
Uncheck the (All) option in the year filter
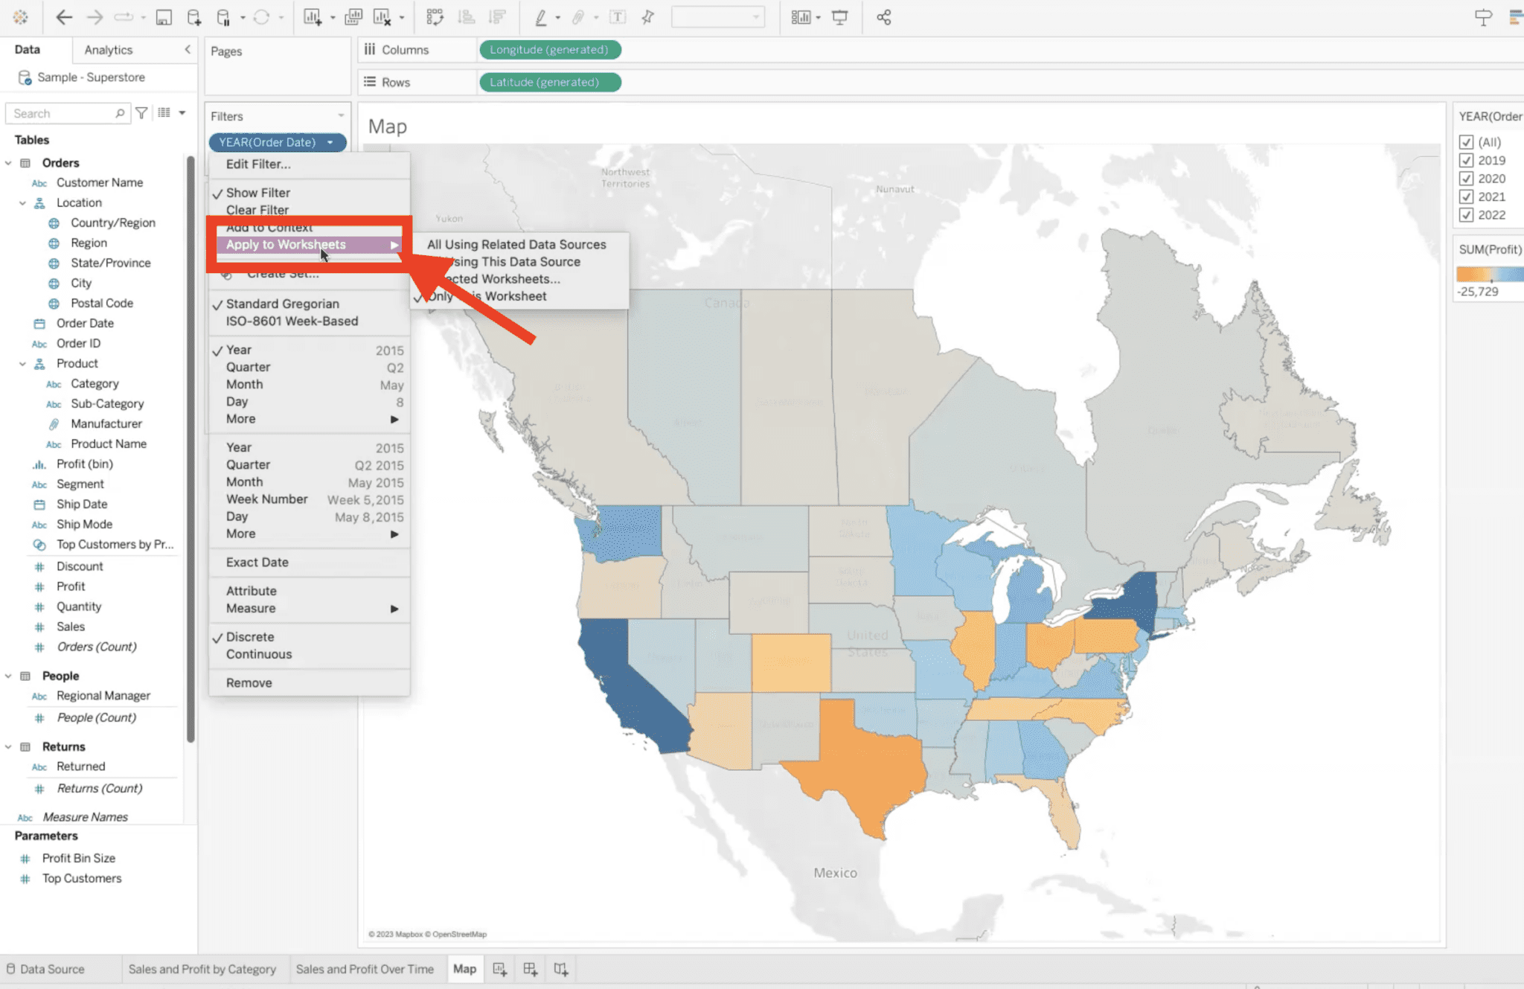click(1466, 141)
